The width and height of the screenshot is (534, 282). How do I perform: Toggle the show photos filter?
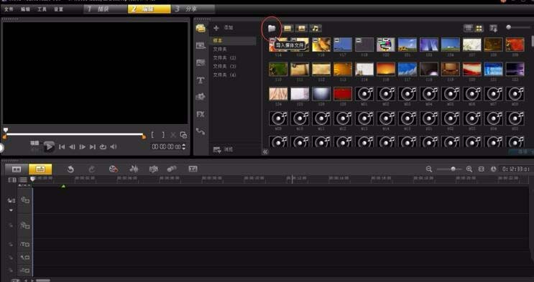(x=301, y=28)
